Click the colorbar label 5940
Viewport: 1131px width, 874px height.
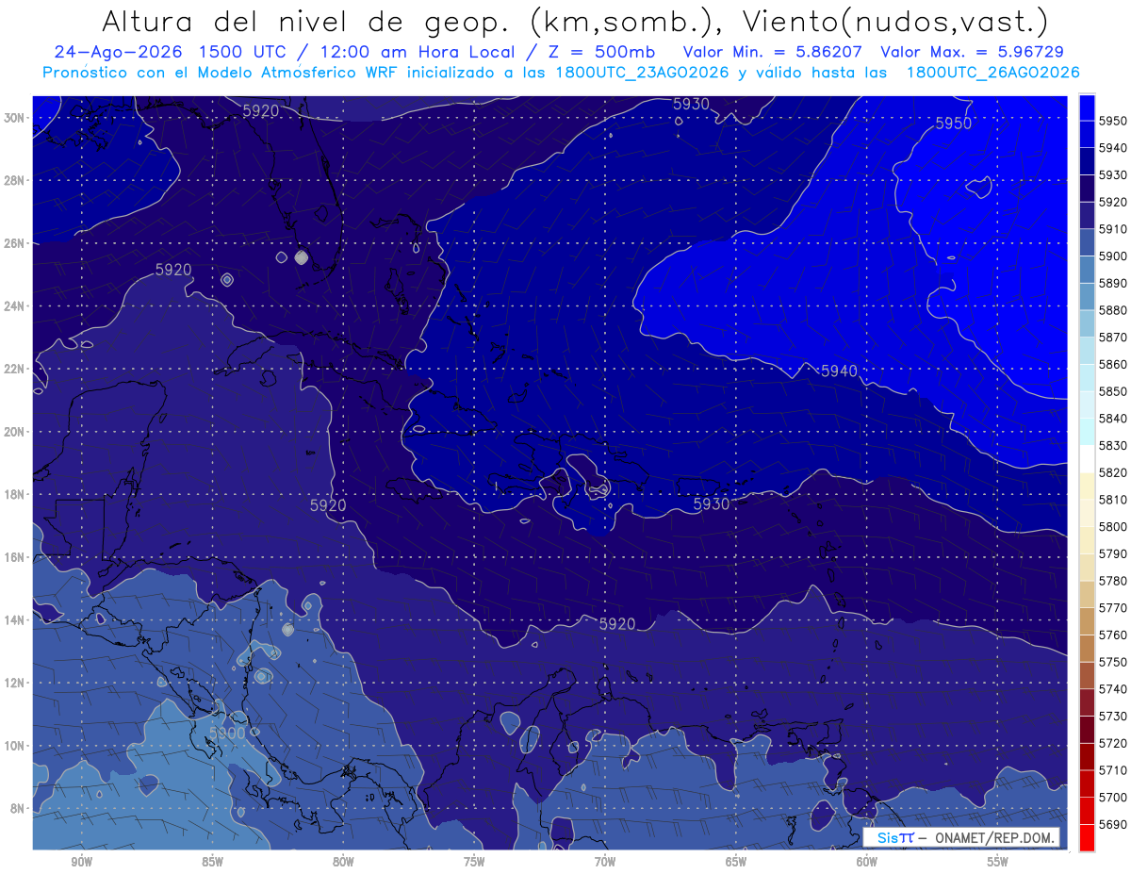pyautogui.click(x=1112, y=148)
